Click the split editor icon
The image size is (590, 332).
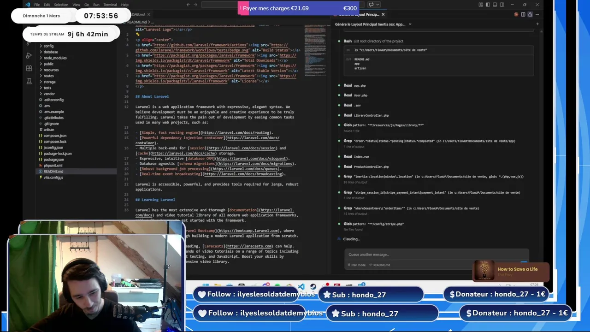(x=523, y=15)
